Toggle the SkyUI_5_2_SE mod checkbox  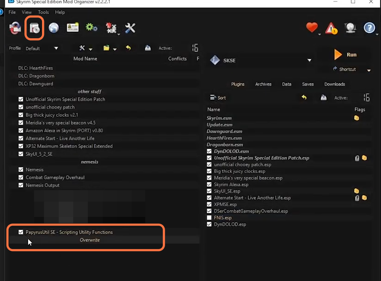21,154
